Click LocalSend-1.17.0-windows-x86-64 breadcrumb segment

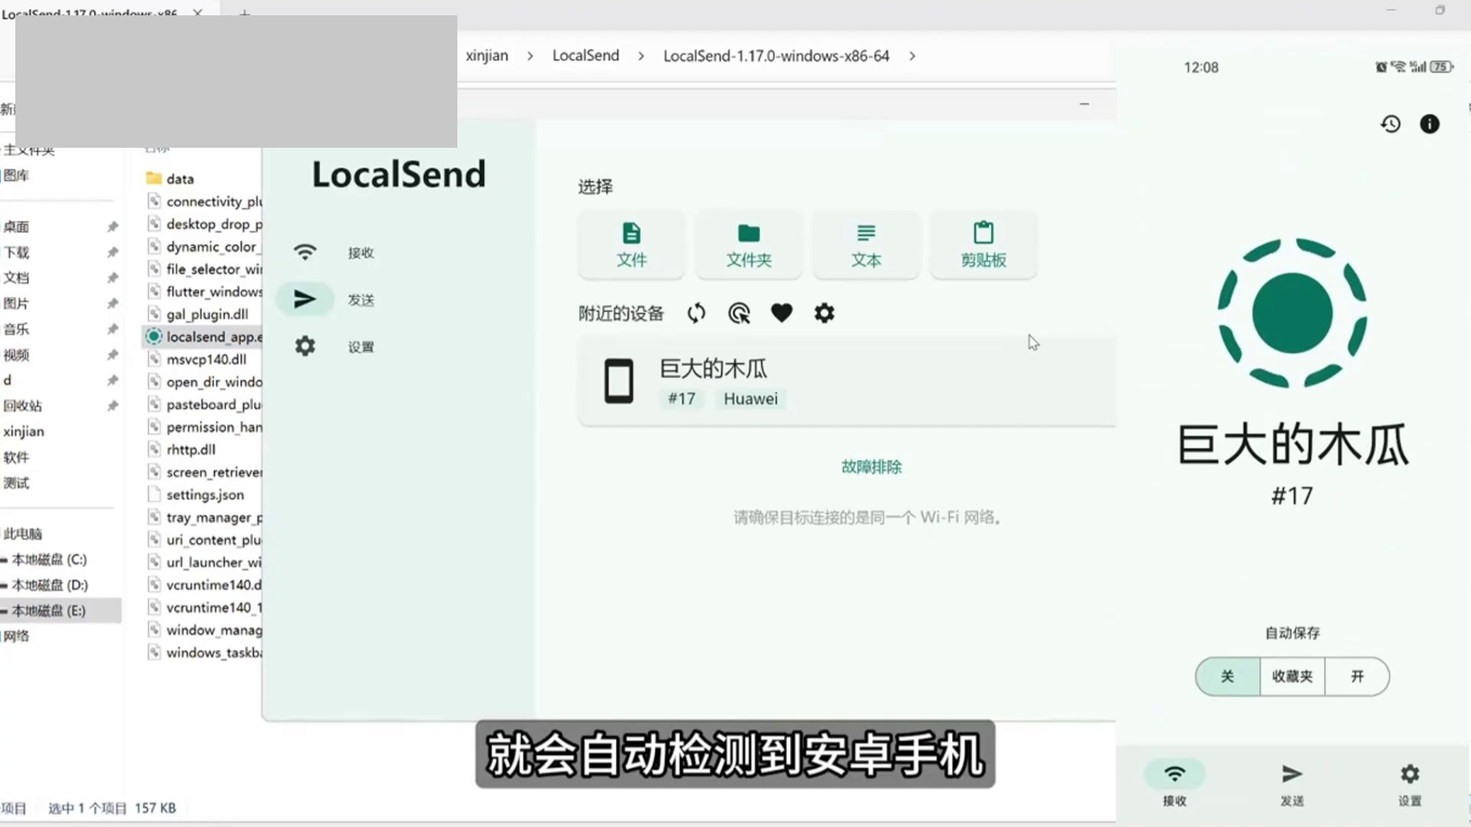click(776, 56)
